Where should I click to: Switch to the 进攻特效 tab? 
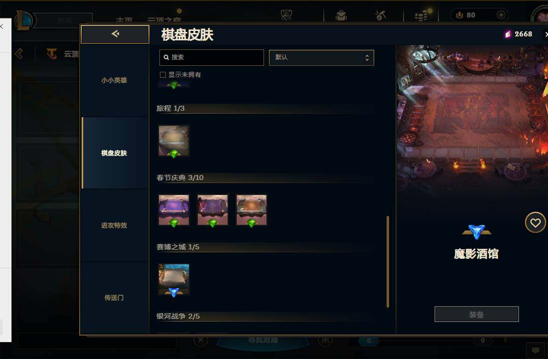[114, 226]
